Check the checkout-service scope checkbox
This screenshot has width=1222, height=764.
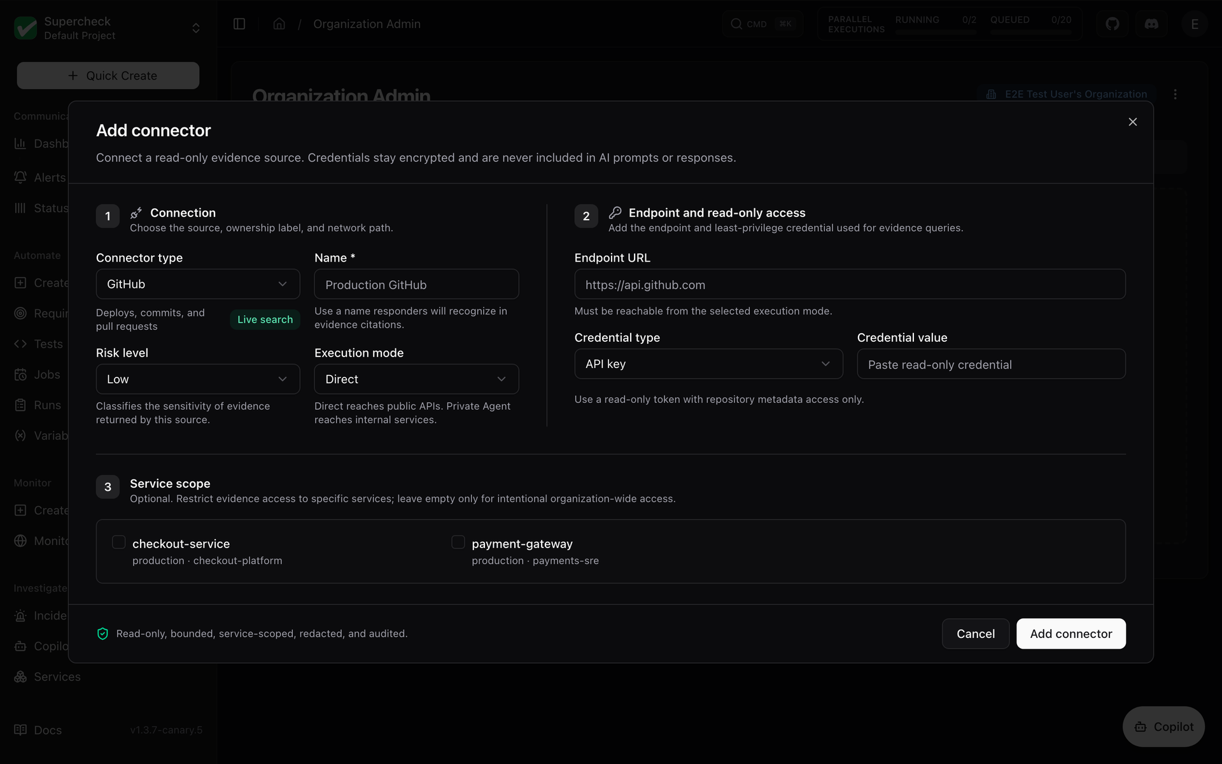pos(118,542)
